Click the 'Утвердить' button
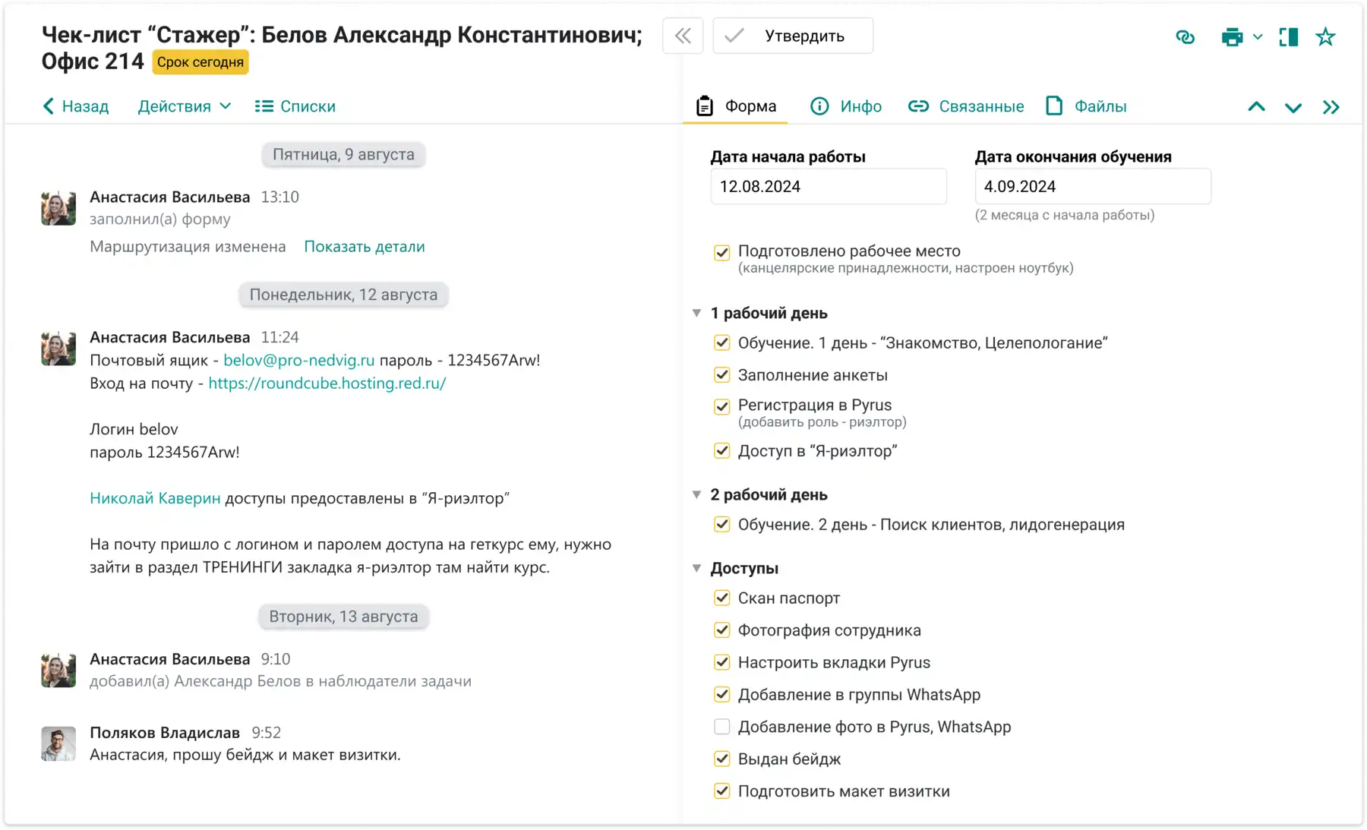1367x830 pixels. point(793,36)
